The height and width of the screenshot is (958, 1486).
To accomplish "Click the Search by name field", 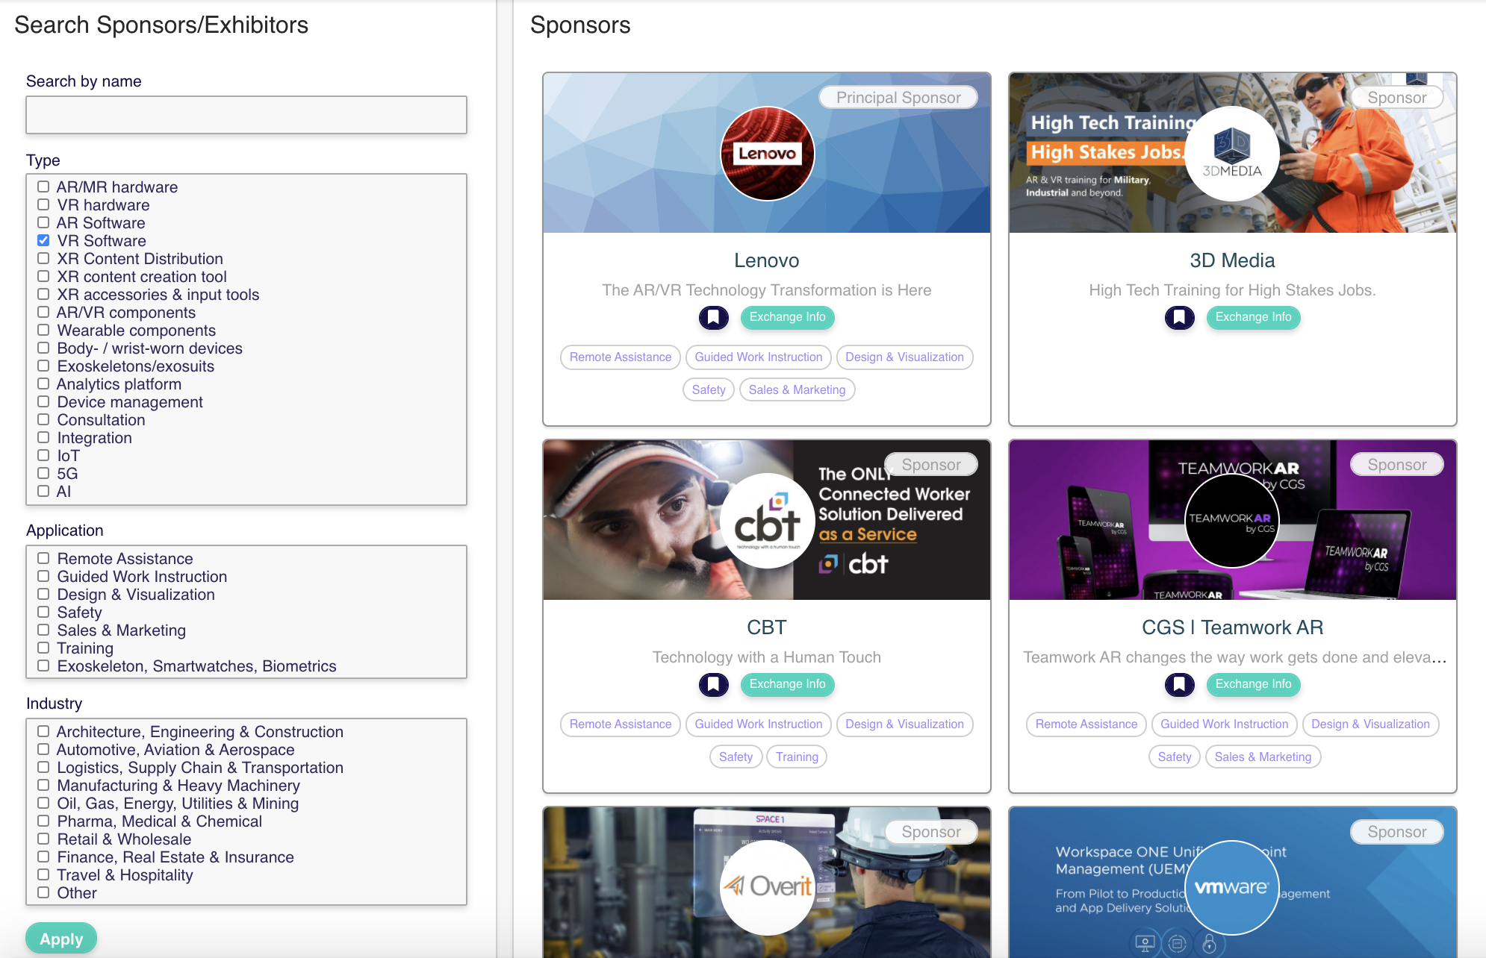I will 246,115.
